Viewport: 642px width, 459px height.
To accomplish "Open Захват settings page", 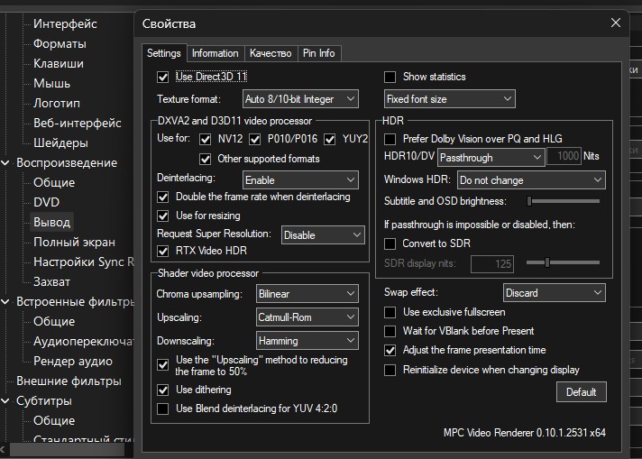I will click(x=51, y=282).
